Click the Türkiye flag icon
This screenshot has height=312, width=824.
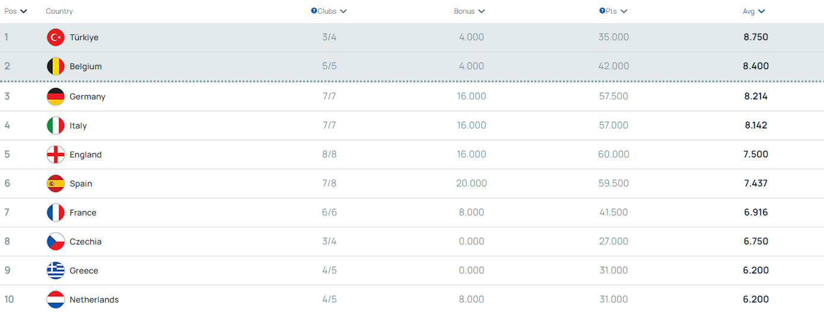56,37
